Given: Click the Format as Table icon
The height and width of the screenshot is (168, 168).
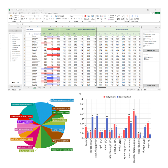Looking at the screenshot, I should click(x=89, y=16).
